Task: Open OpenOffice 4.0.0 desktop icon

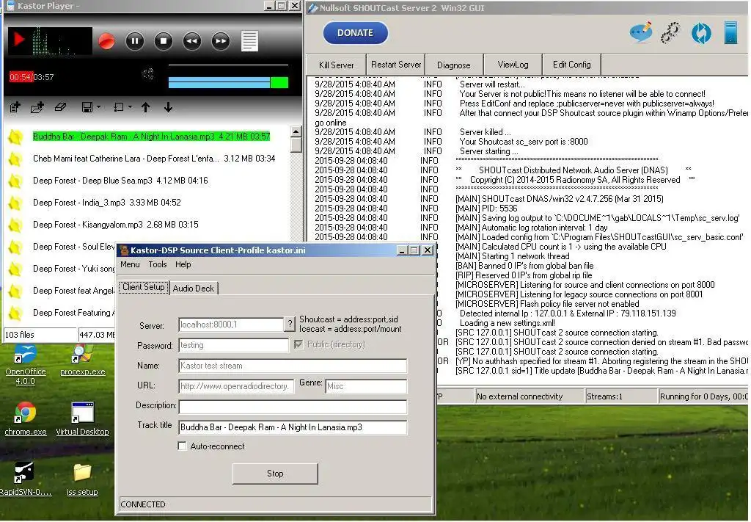Action: click(x=26, y=366)
